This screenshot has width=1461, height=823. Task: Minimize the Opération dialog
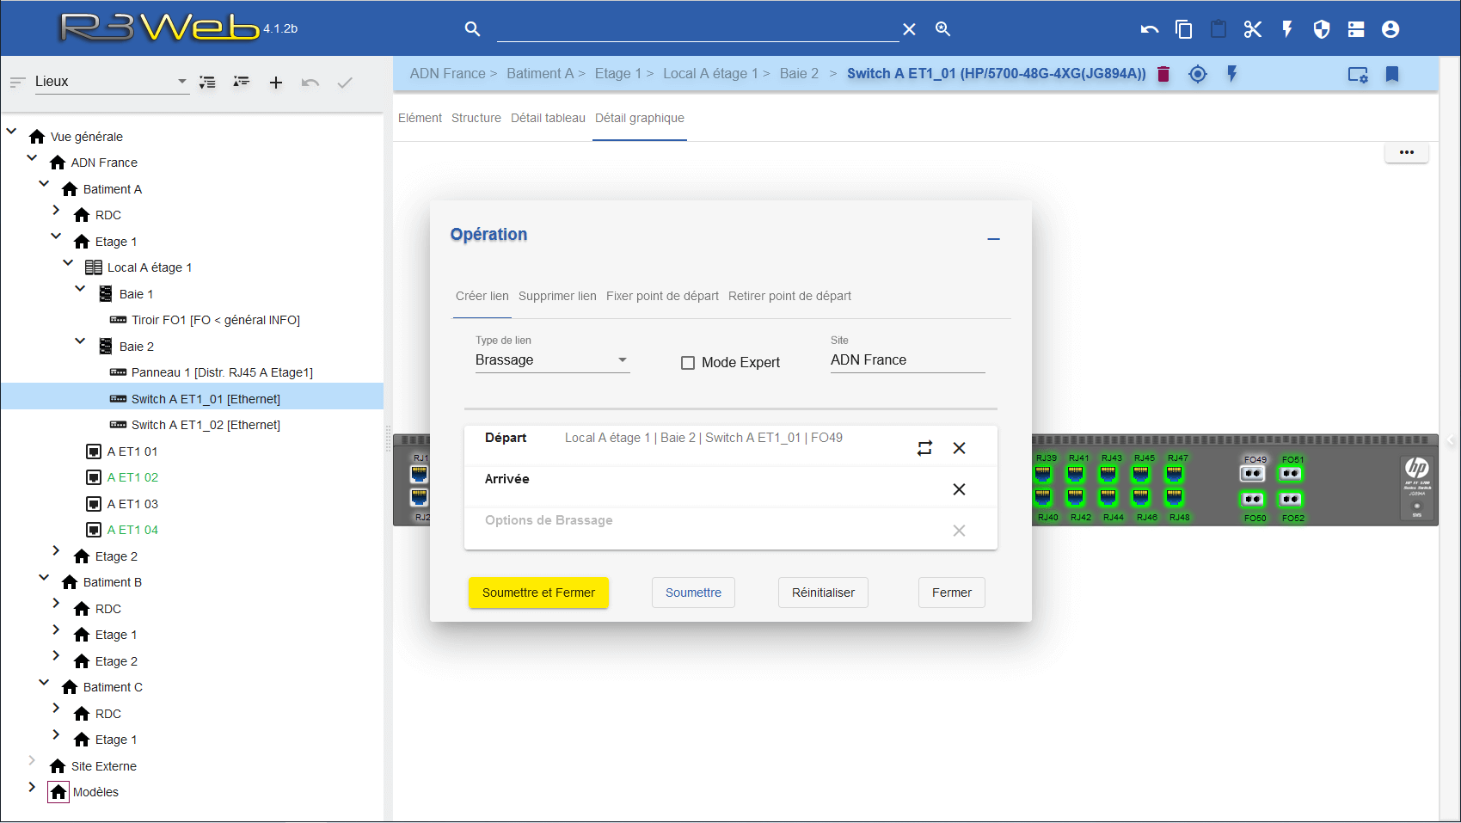[993, 239]
